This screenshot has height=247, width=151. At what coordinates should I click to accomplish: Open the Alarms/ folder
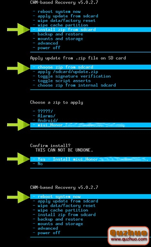[x=44, y=116]
